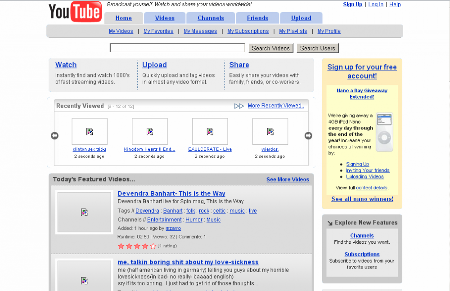Focus the video search text box
This screenshot has height=291, width=450.
coord(177,48)
